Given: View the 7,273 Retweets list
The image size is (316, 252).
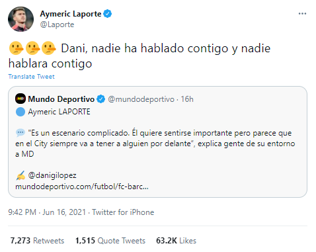Looking at the screenshot, I should pyautogui.click(x=37, y=241).
